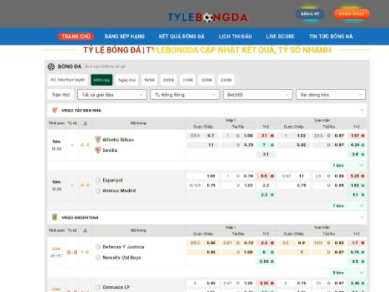Click the Đăng Nhập button
Viewport: 389px width, 292px height.
(352, 14)
